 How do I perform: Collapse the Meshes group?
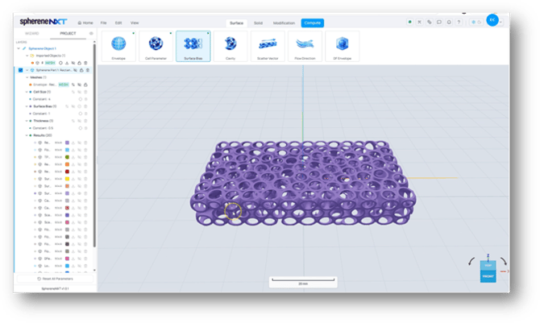[27, 77]
